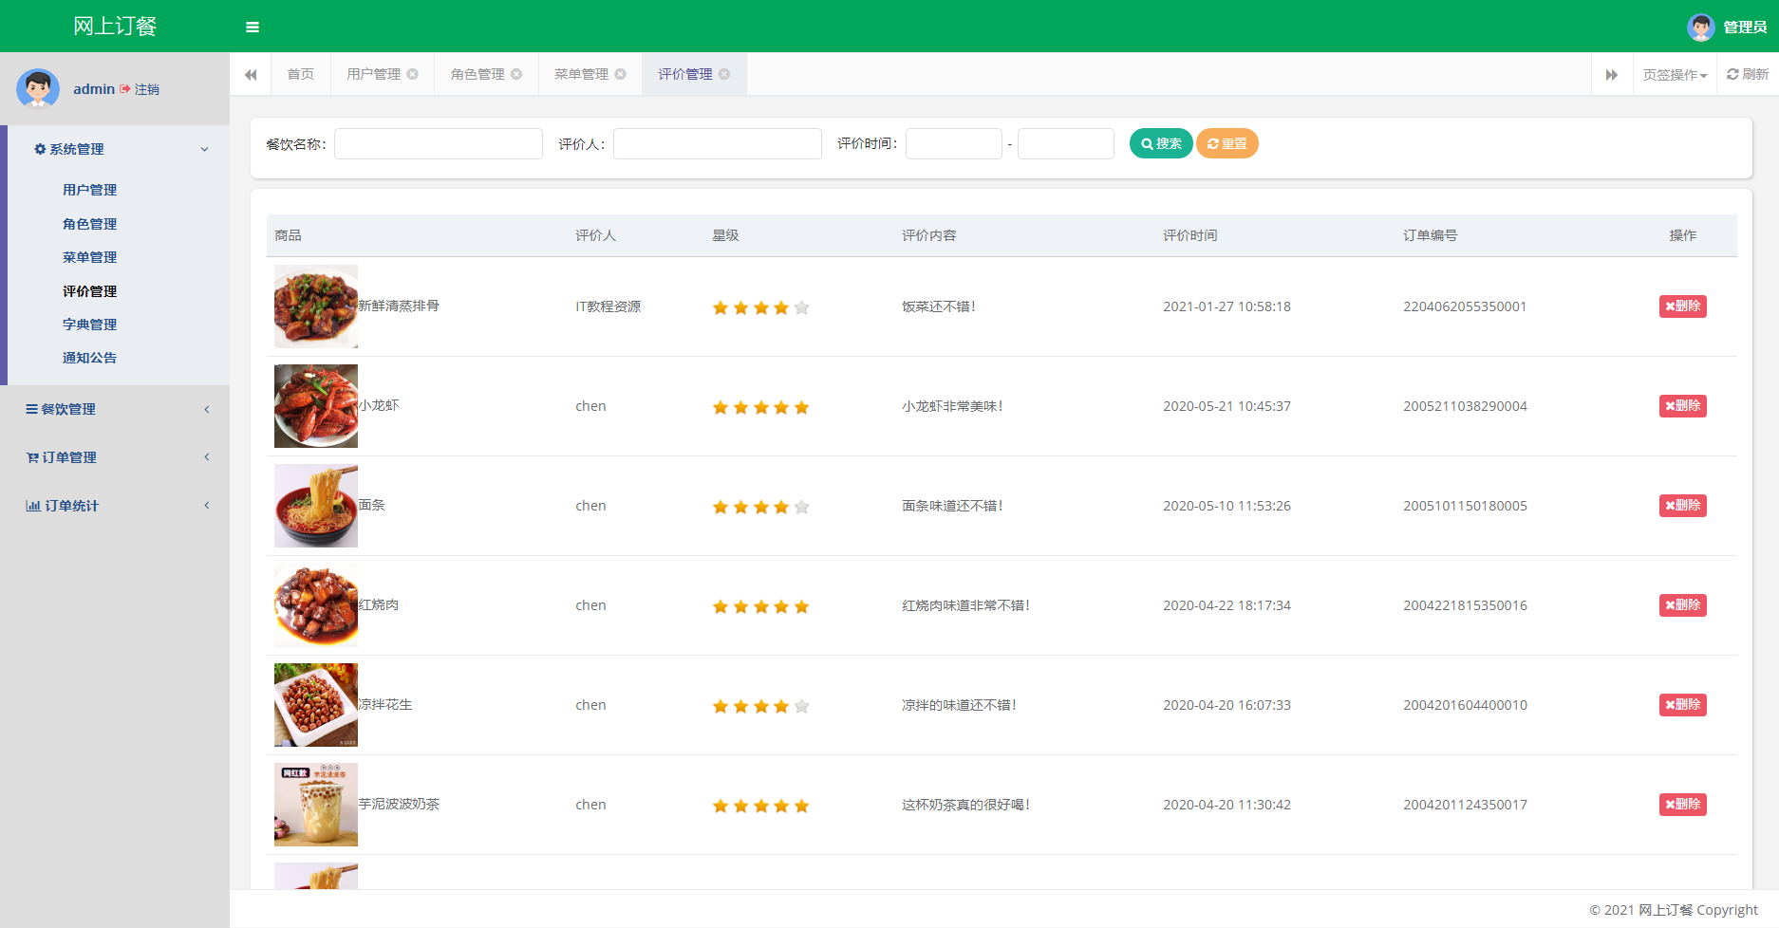Click the 商品 column header
Image resolution: width=1779 pixels, height=928 pixels.
click(x=288, y=235)
